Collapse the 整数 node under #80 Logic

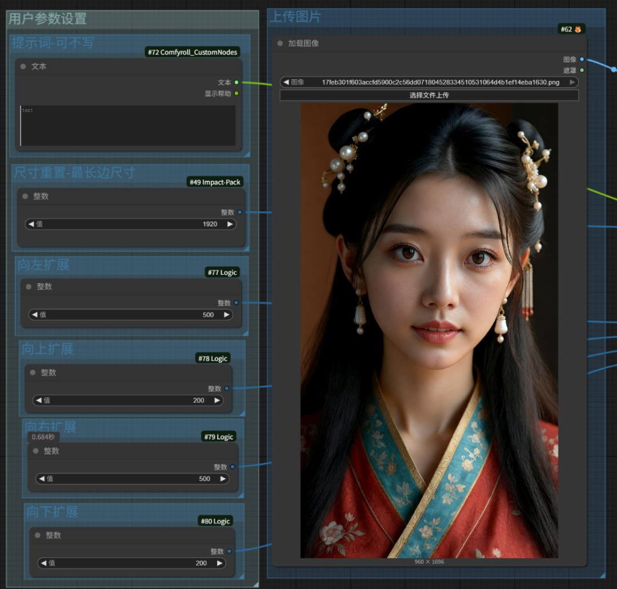38,535
